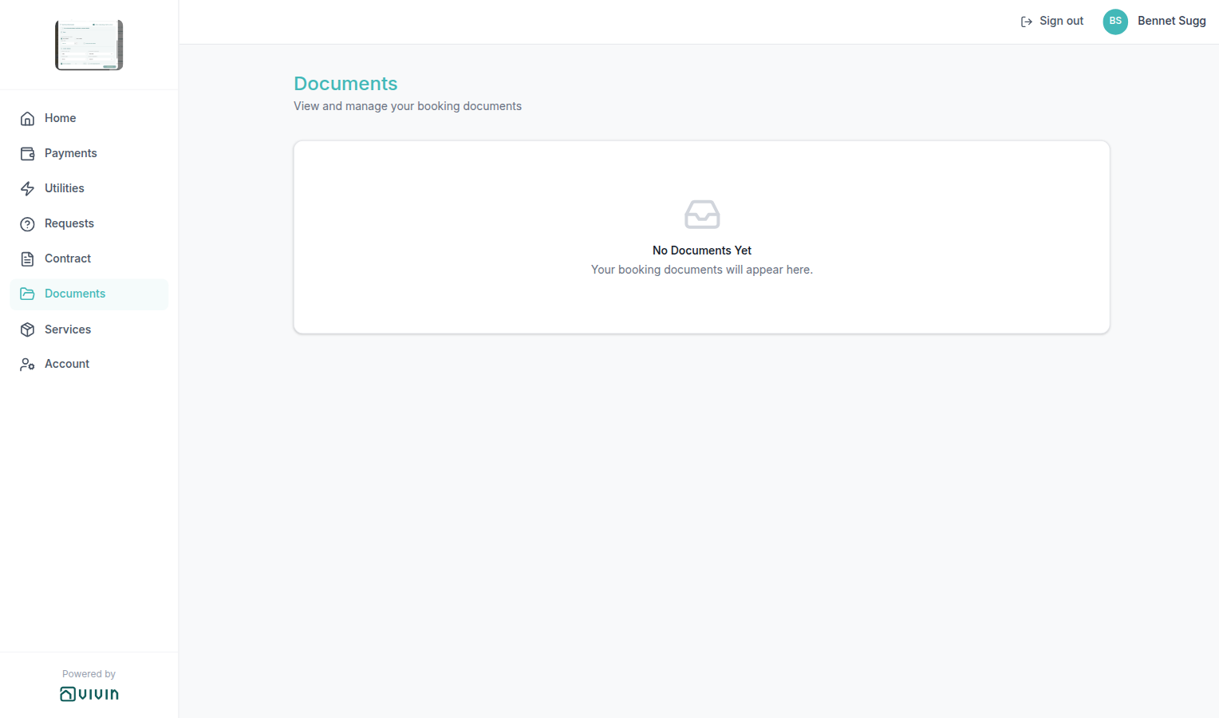Viewport: 1219px width, 718px height.
Task: Click the Account user settings icon
Action: (x=27, y=365)
